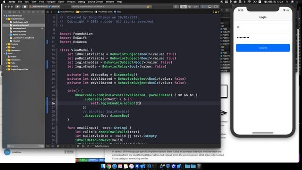Open the Notes app from Dock
The image size is (302, 170).
pos(126,166)
